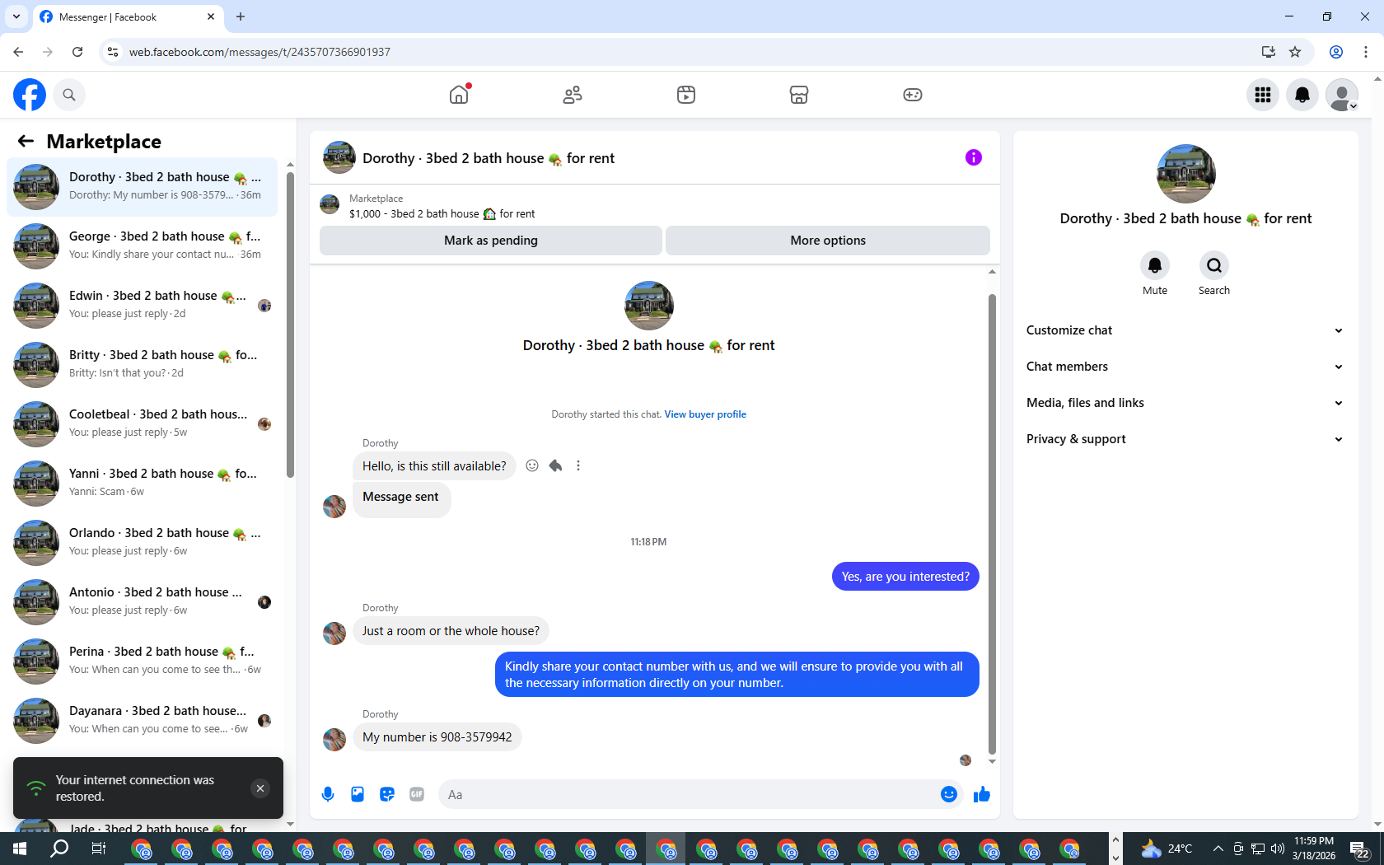Open a new browser tab
The height and width of the screenshot is (865, 1384).
point(241,16)
